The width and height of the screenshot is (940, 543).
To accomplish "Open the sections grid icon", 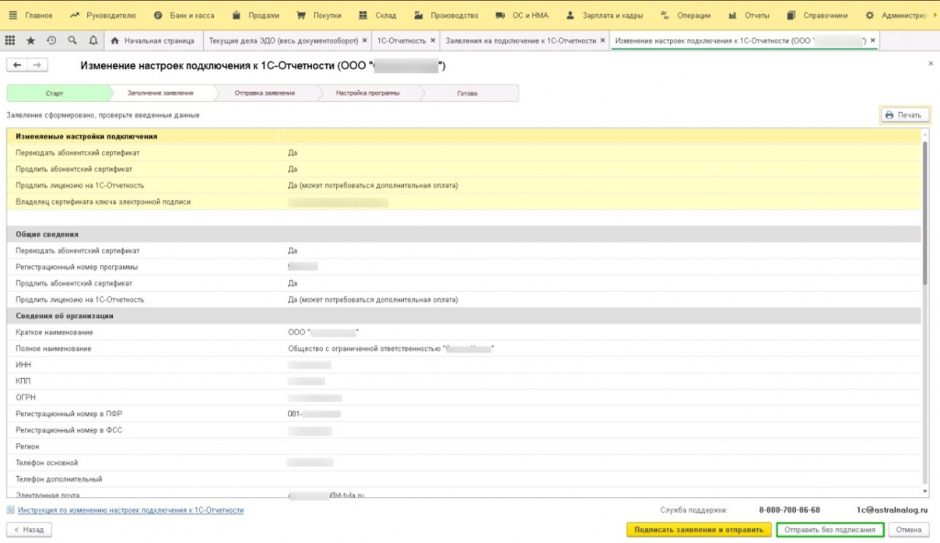I will coord(10,40).
